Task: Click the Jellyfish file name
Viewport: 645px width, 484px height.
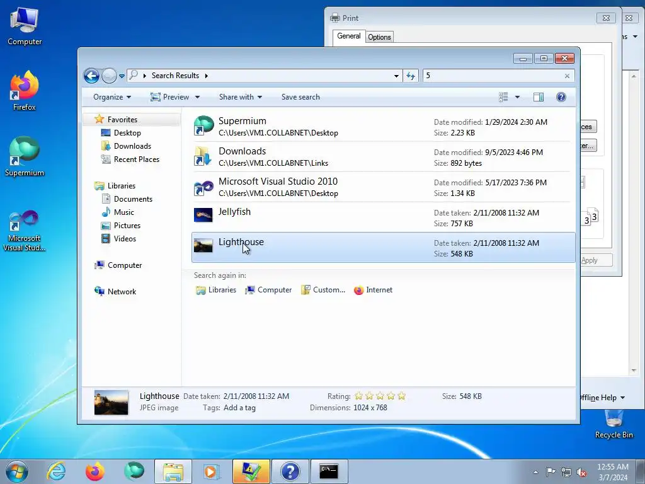Action: click(234, 212)
